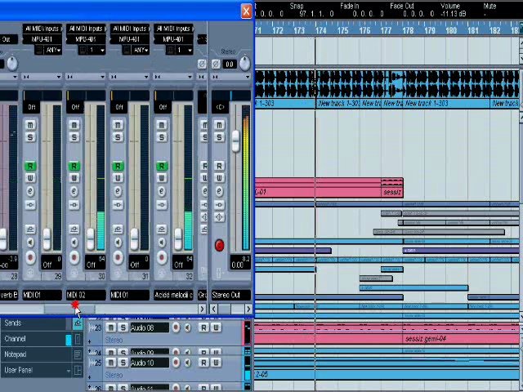Reset the red clip indicator on Stereo Out
Screen dimensions: 523x392
pos(219,245)
